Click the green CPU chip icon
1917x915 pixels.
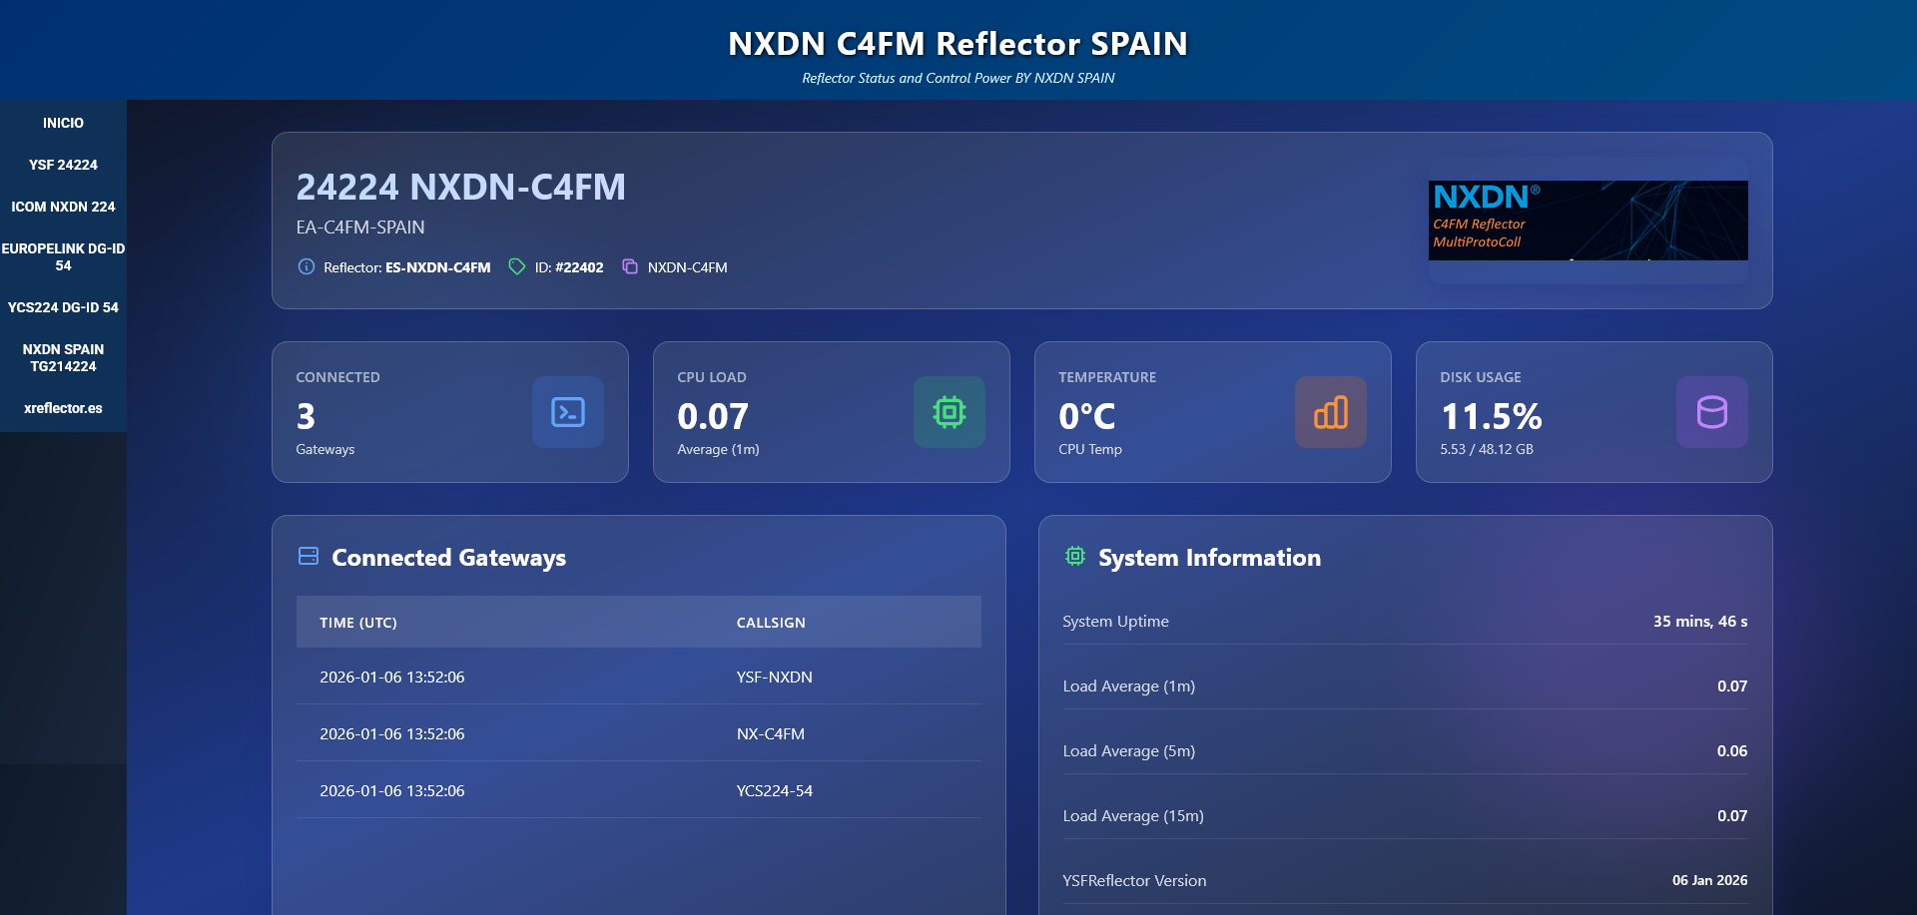[949, 412]
